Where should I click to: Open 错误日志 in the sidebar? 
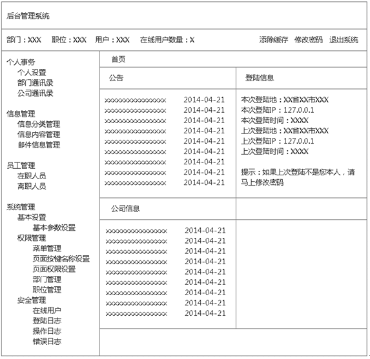point(47,342)
